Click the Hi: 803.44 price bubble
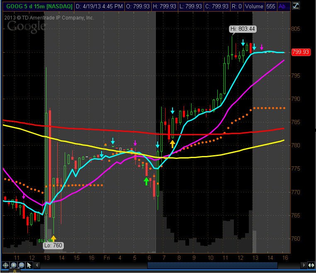 click(x=243, y=29)
